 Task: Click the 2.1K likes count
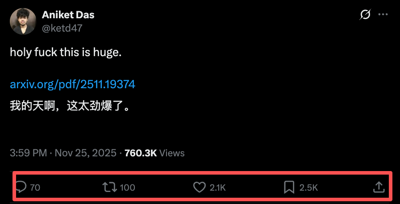pos(218,188)
